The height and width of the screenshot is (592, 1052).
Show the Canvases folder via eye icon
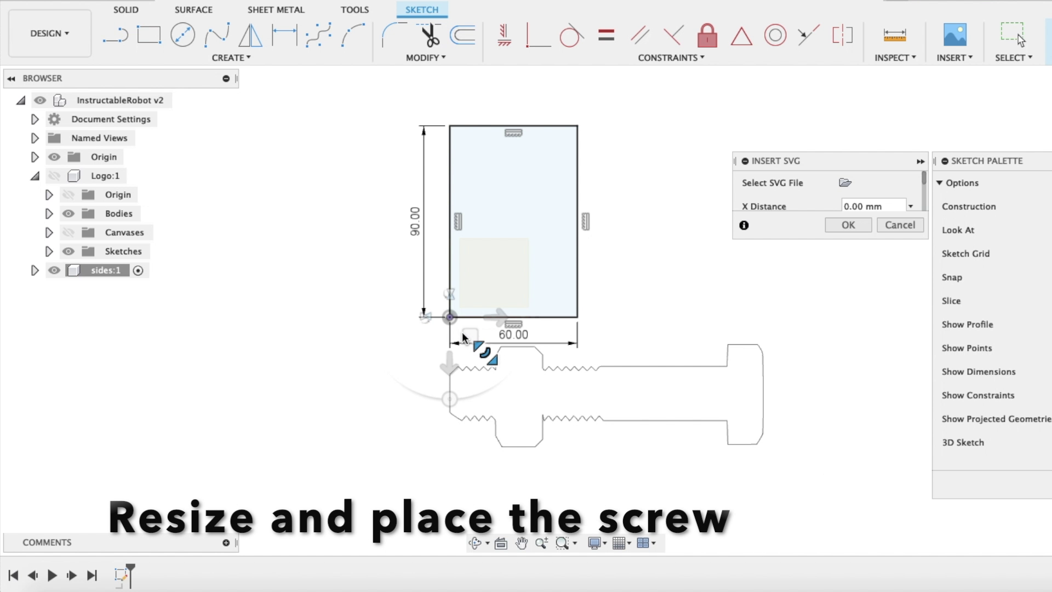point(68,232)
